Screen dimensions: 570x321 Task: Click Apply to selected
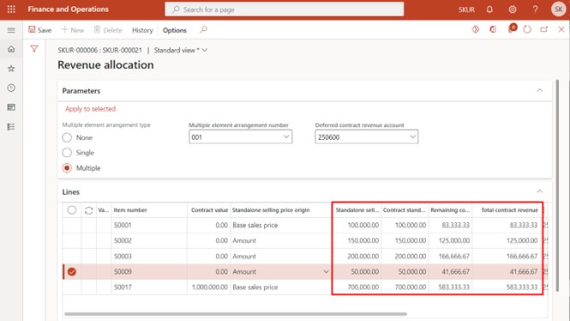91,109
